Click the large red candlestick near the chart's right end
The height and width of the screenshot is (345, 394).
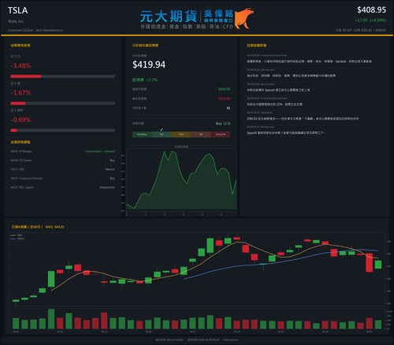369,262
